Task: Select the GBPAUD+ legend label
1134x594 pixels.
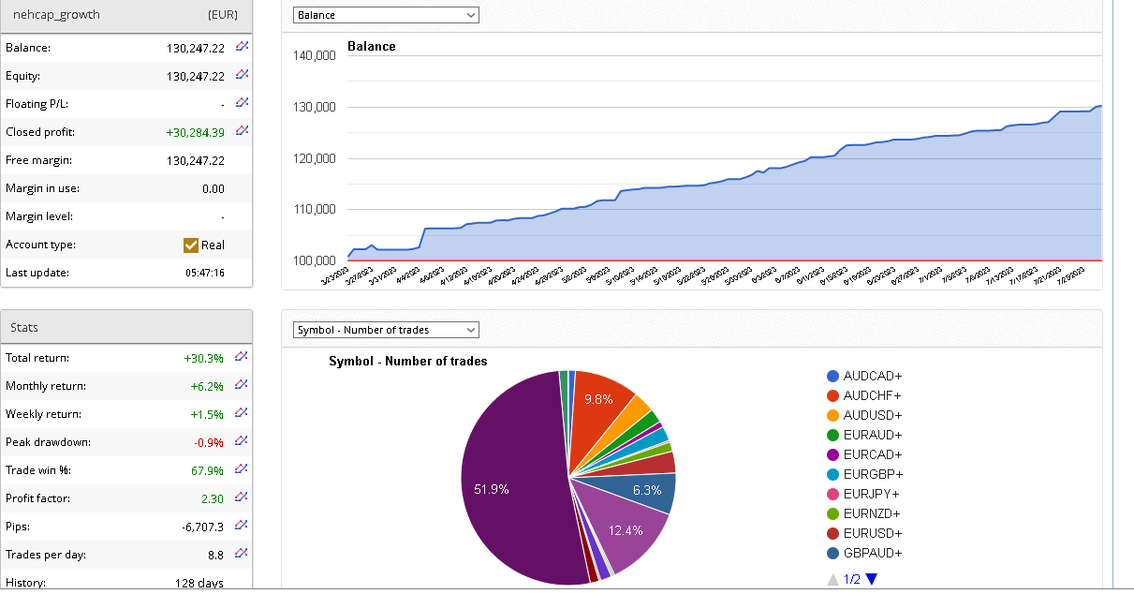Action: tap(872, 553)
